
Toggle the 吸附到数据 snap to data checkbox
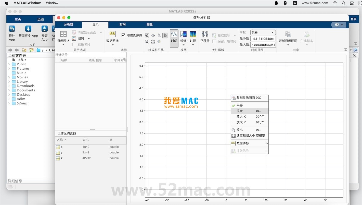(x=123, y=35)
